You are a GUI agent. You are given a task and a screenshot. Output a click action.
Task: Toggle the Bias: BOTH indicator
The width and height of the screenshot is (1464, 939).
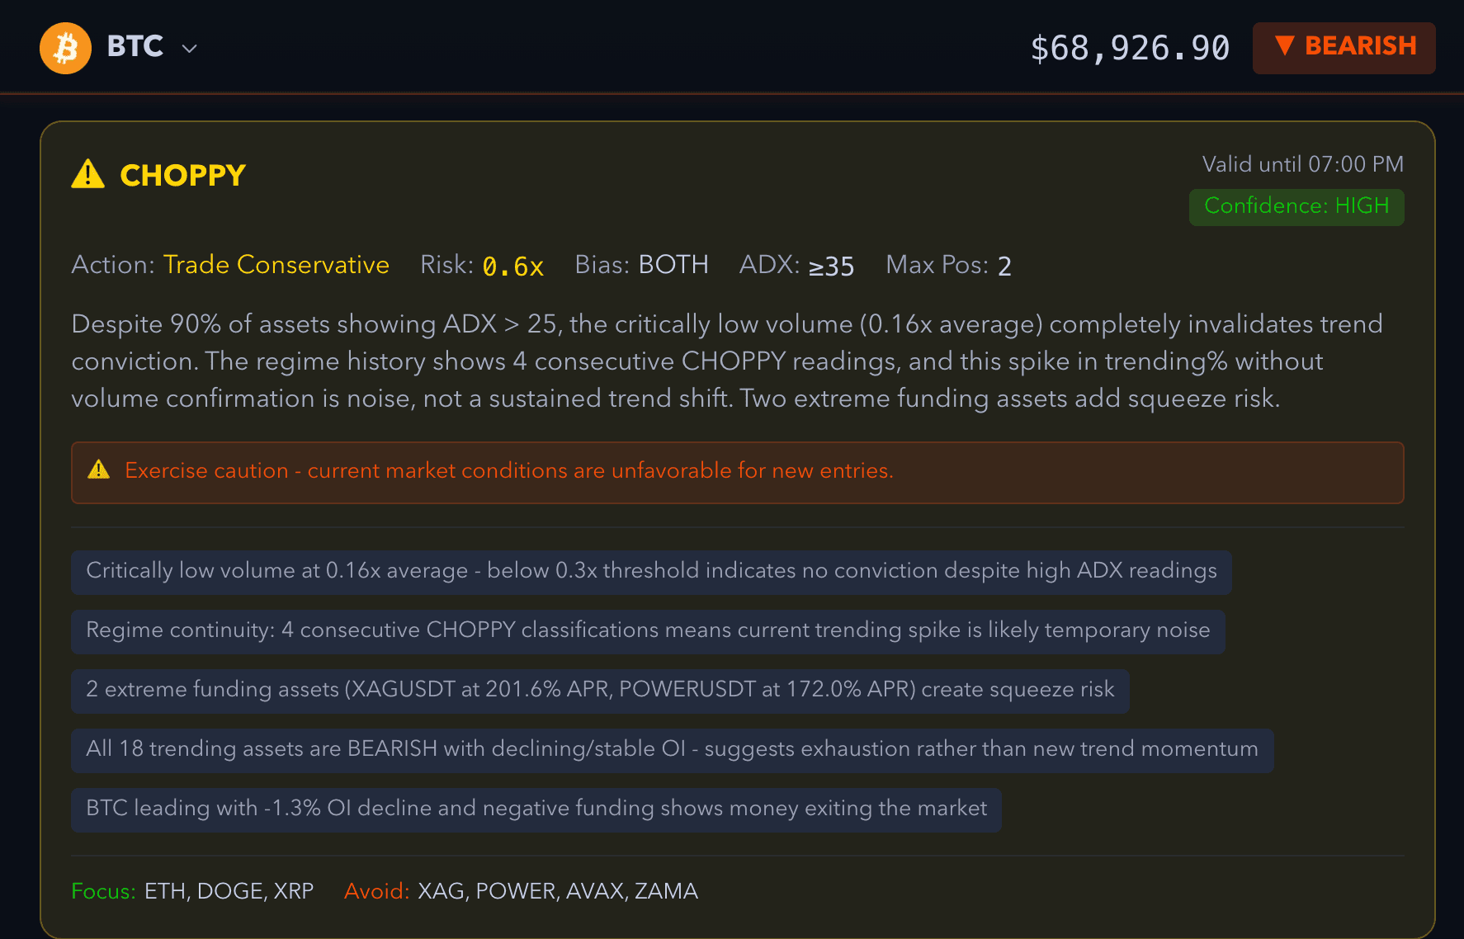point(640,265)
